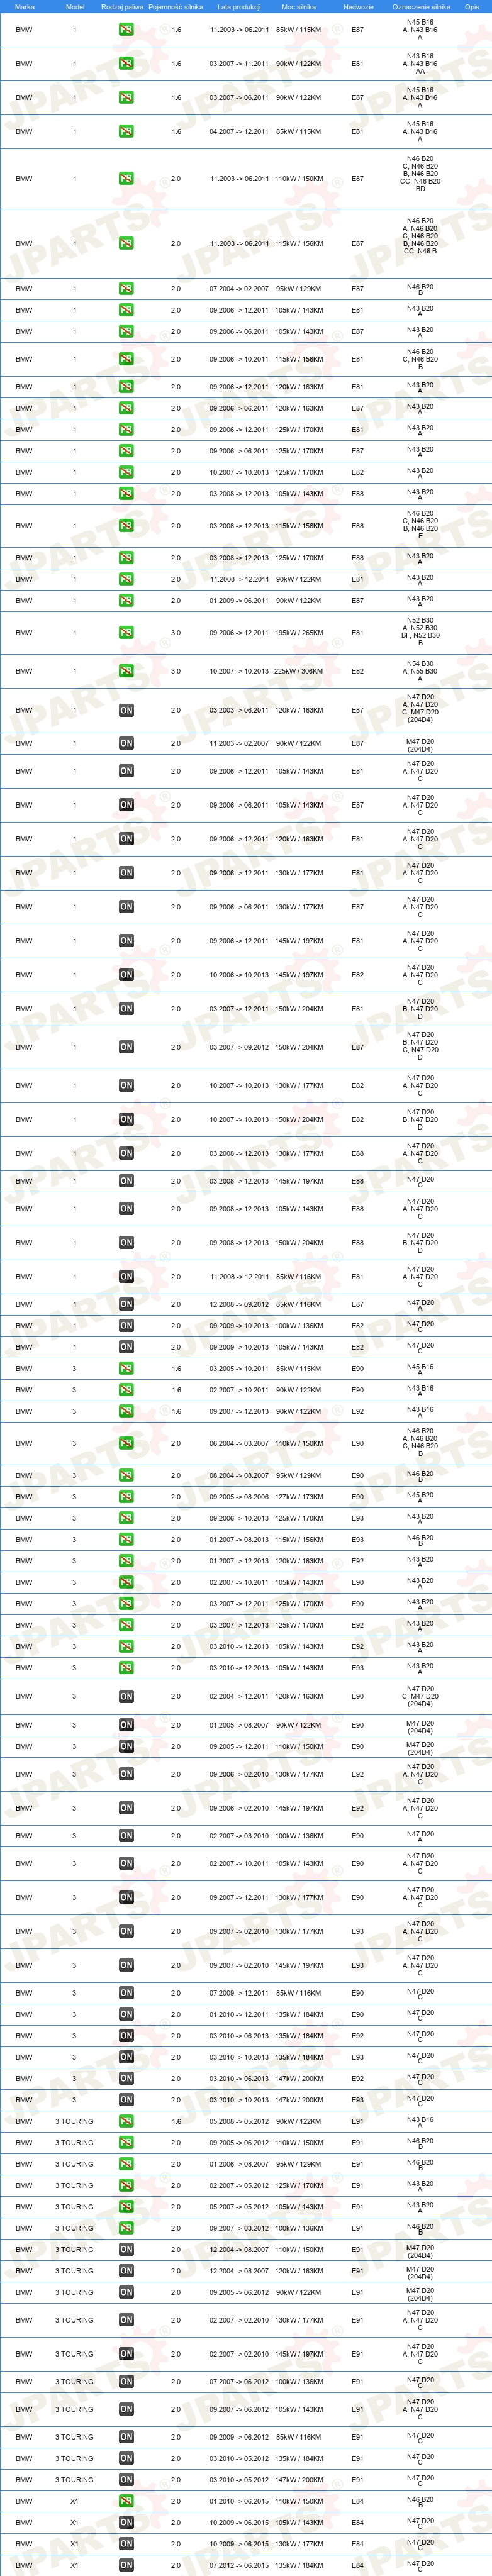Click the Marka column header
The image size is (492, 2576).
[24, 7]
